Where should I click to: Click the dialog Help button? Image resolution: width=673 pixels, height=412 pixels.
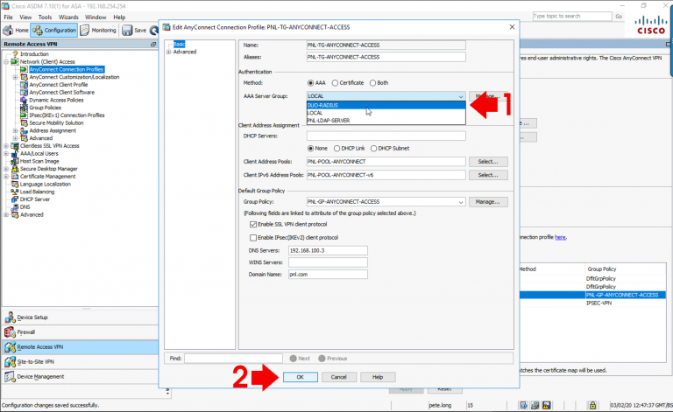point(378,377)
